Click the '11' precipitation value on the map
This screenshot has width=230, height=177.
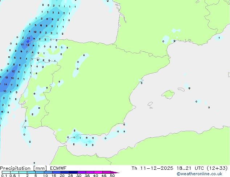[x=22, y=44]
